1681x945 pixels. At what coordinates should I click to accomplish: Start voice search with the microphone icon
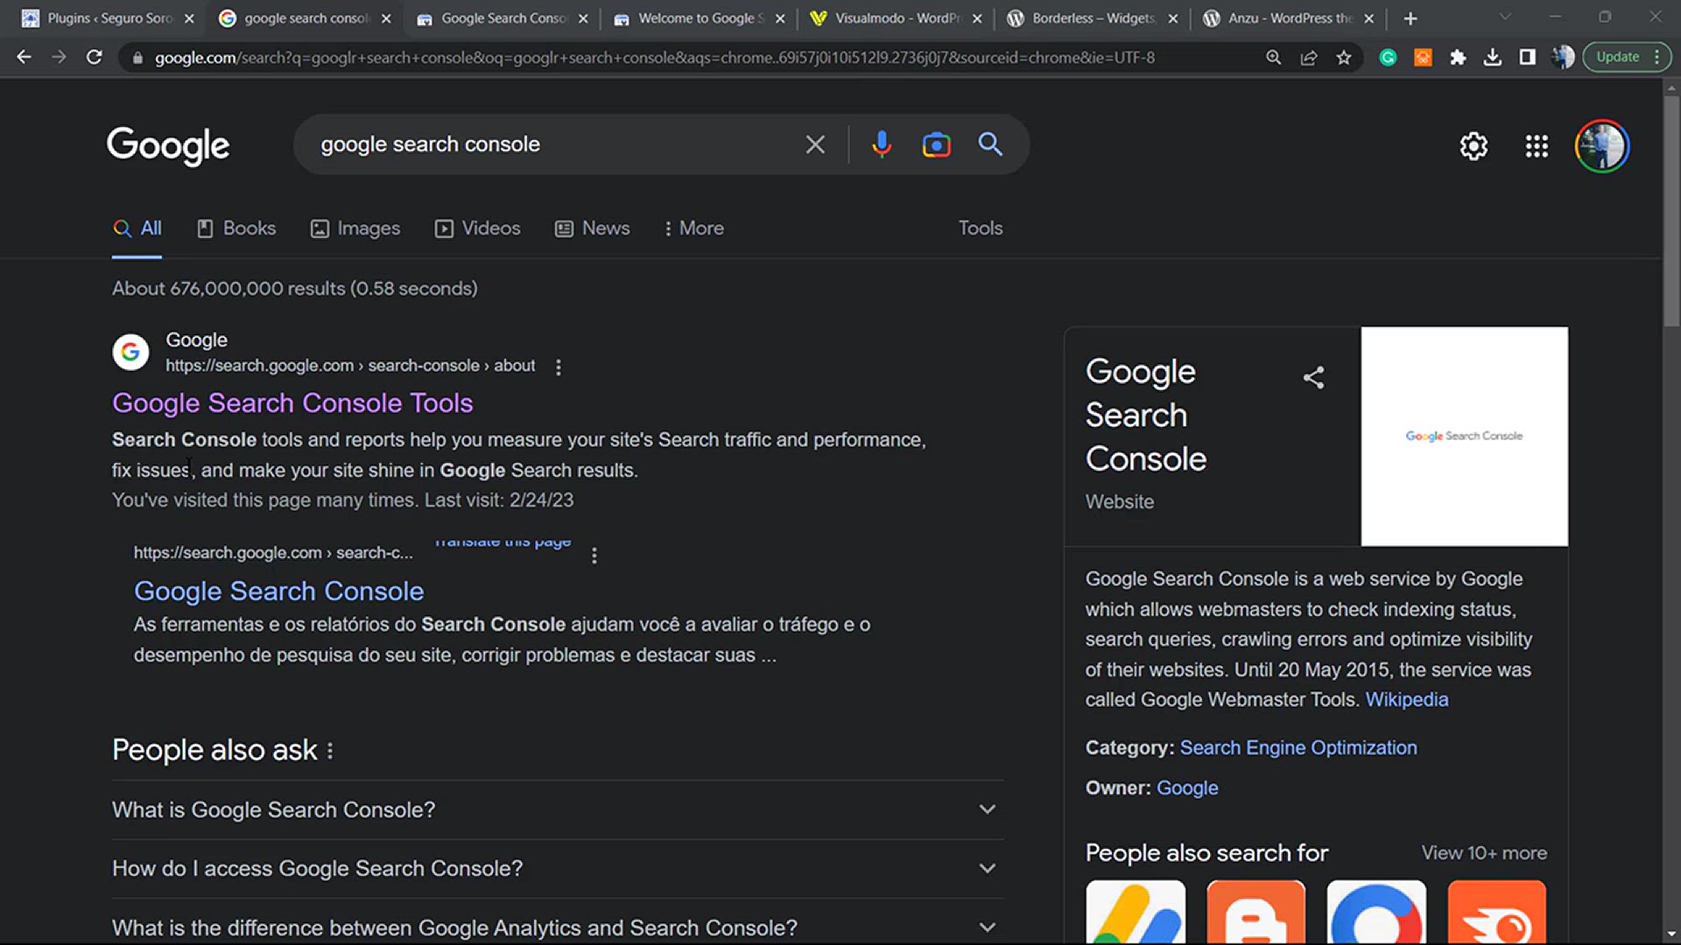click(882, 144)
